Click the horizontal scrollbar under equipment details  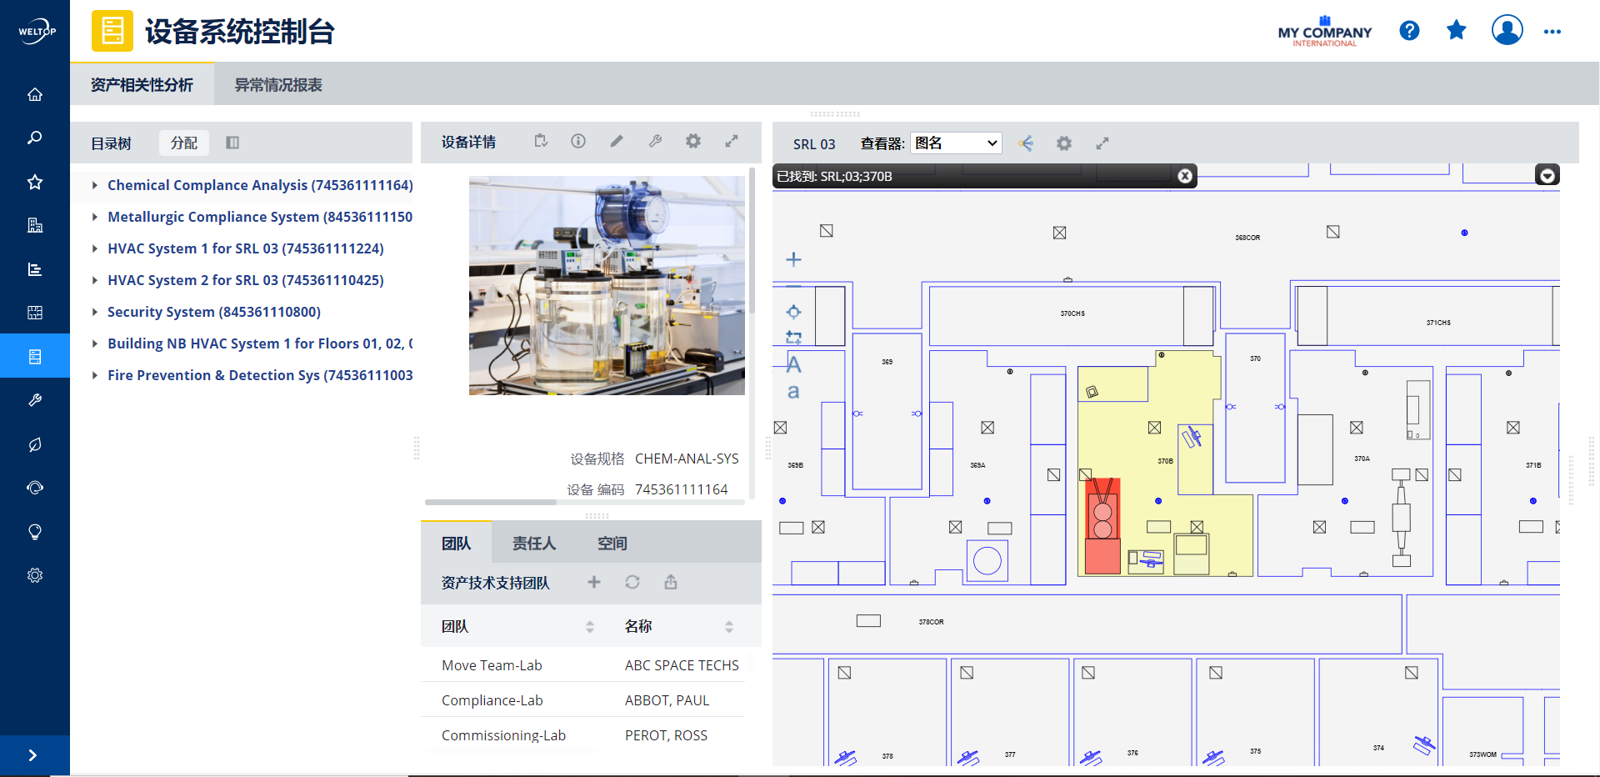[491, 503]
